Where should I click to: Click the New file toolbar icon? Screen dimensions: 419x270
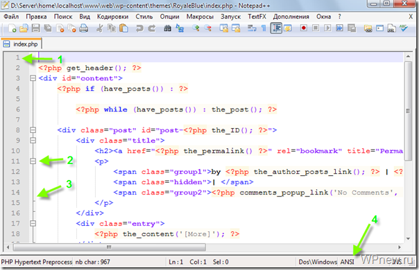(x=12, y=28)
